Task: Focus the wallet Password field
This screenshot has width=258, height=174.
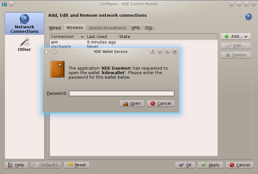Action: click(122, 93)
